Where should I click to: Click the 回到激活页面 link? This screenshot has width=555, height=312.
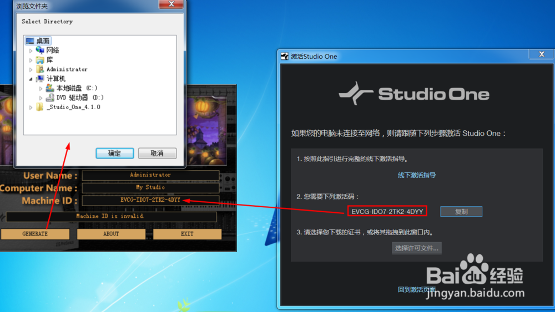point(417,290)
